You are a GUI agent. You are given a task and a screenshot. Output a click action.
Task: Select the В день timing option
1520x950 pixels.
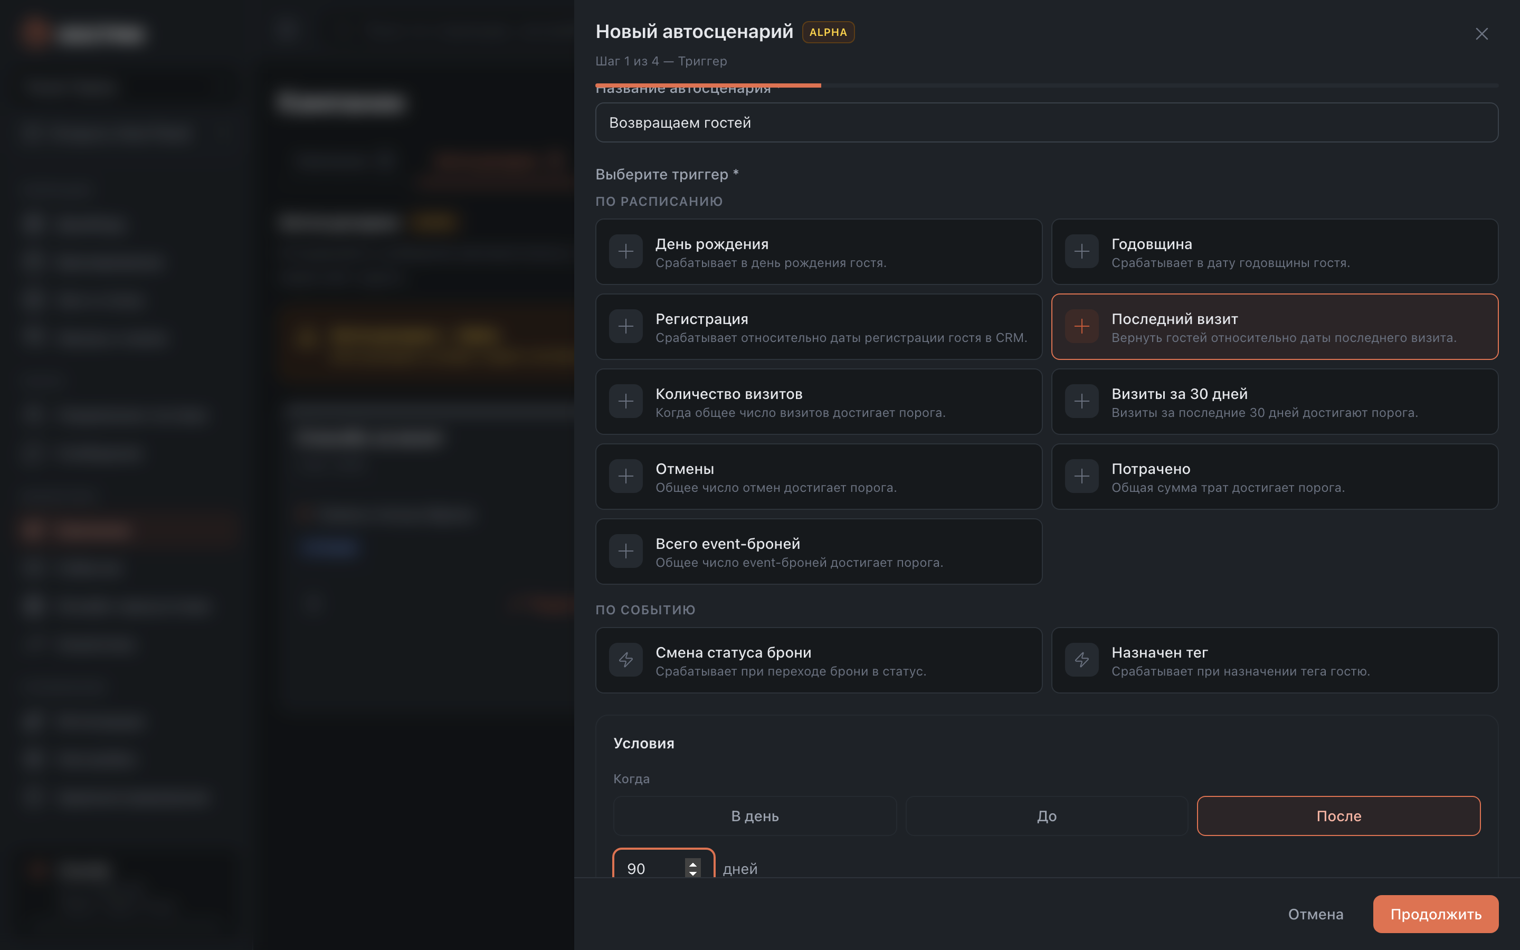point(754,816)
